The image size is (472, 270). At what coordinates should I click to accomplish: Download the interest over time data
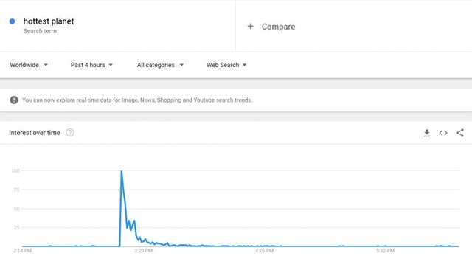(426, 133)
